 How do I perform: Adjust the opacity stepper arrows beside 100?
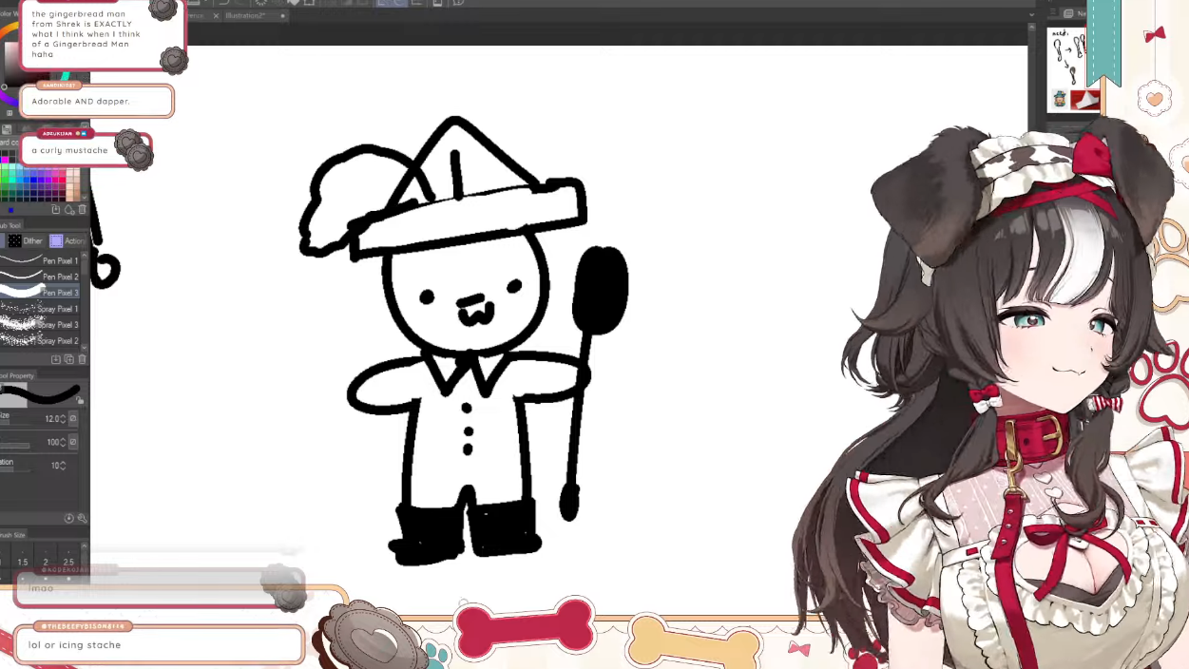click(64, 442)
